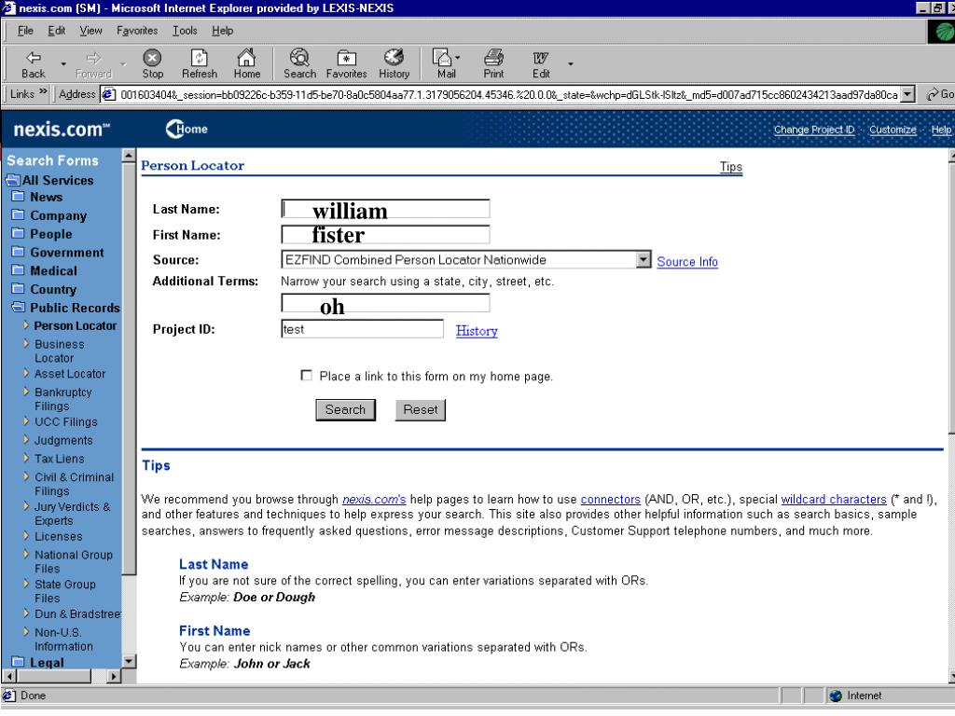The width and height of the screenshot is (955, 716).
Task: Click the Country folder icon
Action: (19, 289)
